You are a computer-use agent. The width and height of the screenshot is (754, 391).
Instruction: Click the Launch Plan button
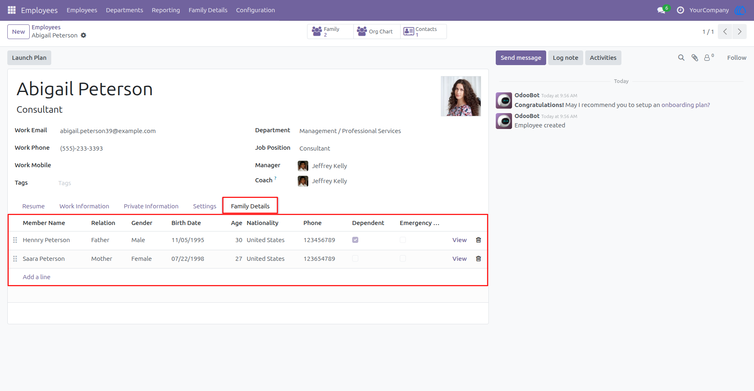(x=29, y=58)
